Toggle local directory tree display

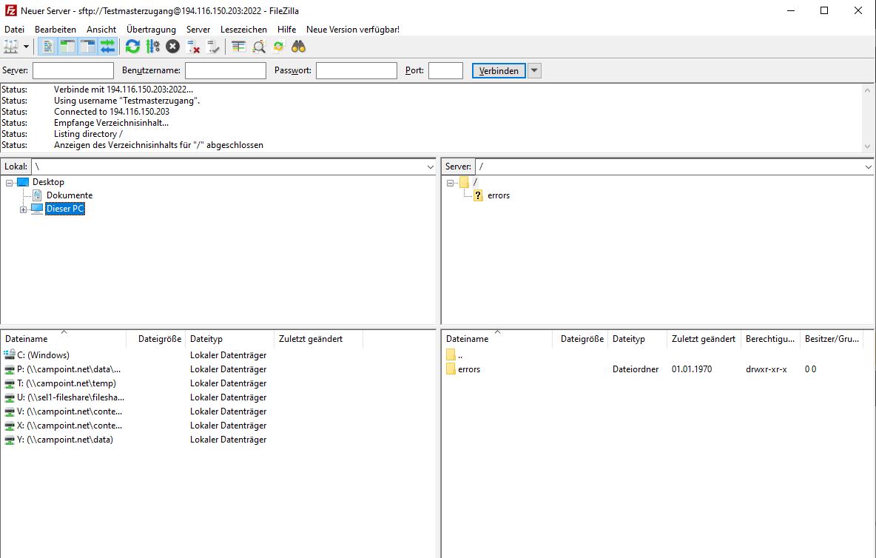coord(67,47)
